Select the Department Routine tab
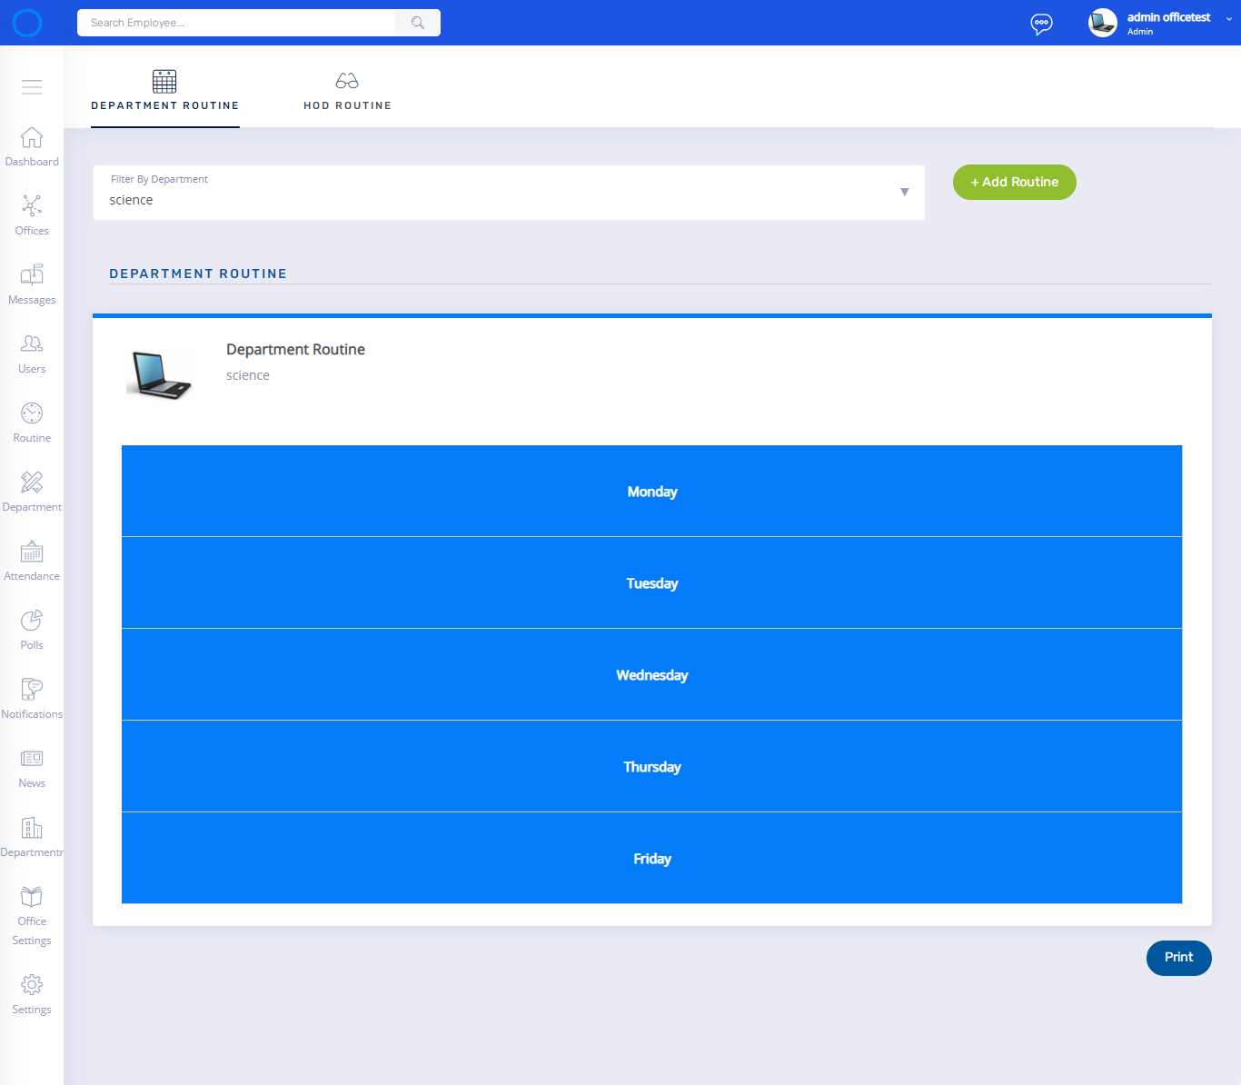Image resolution: width=1241 pixels, height=1085 pixels. [164, 92]
